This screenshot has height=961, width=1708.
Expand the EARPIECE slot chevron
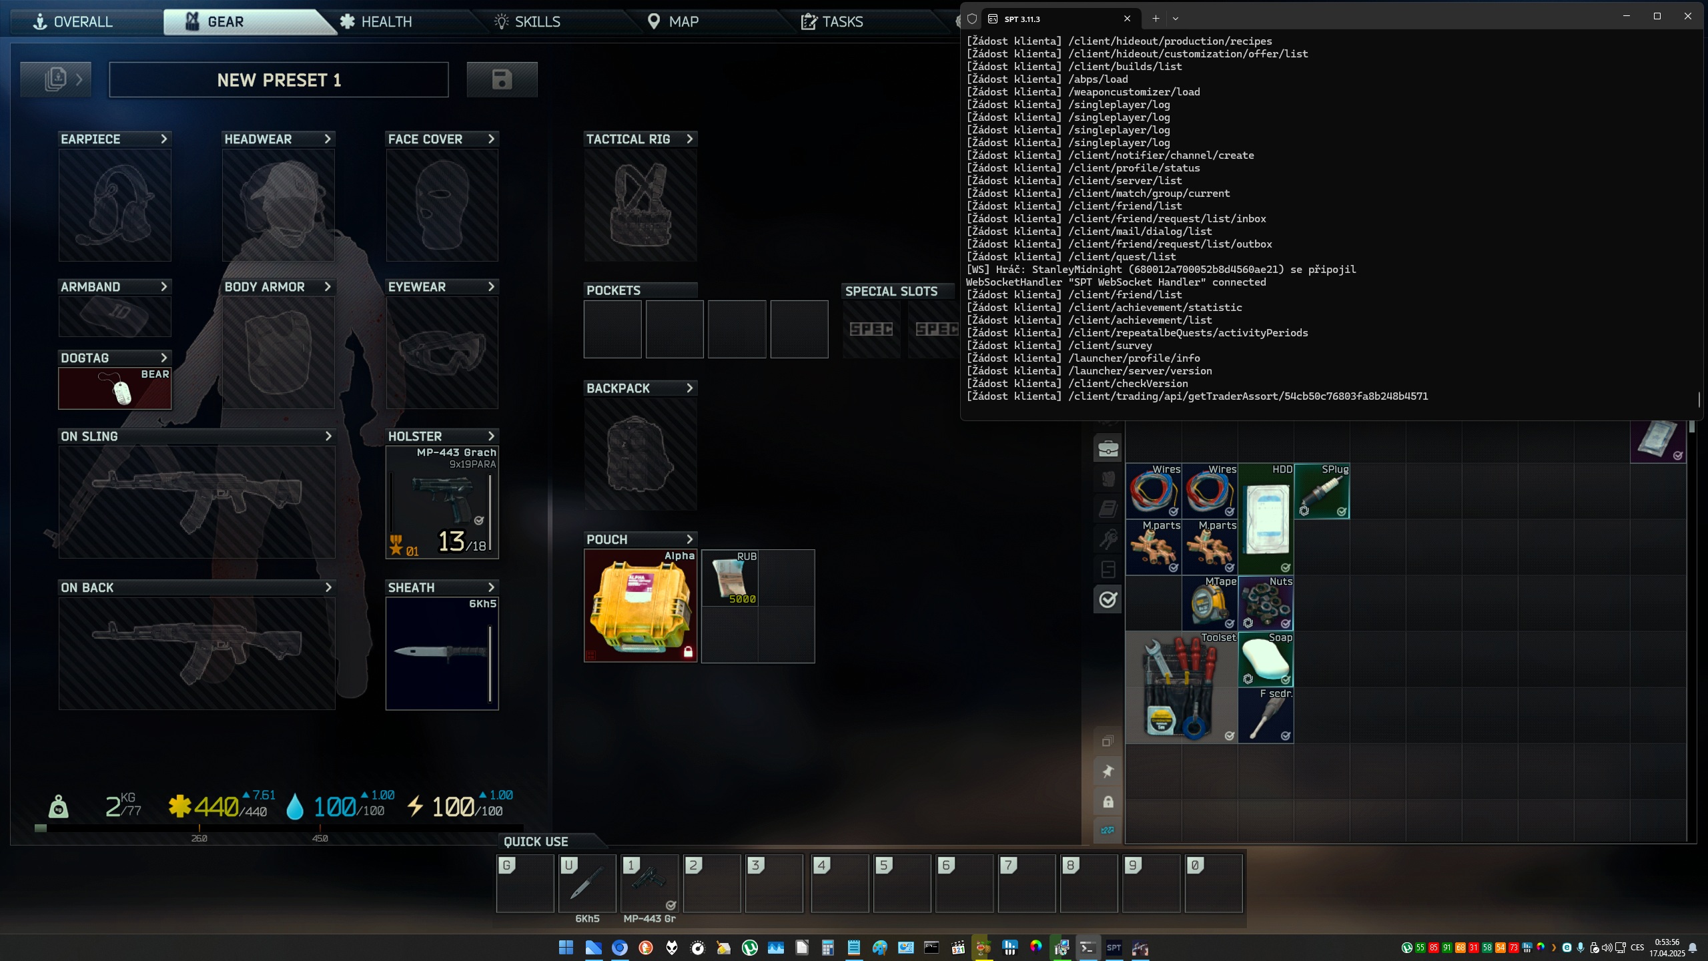click(x=163, y=139)
